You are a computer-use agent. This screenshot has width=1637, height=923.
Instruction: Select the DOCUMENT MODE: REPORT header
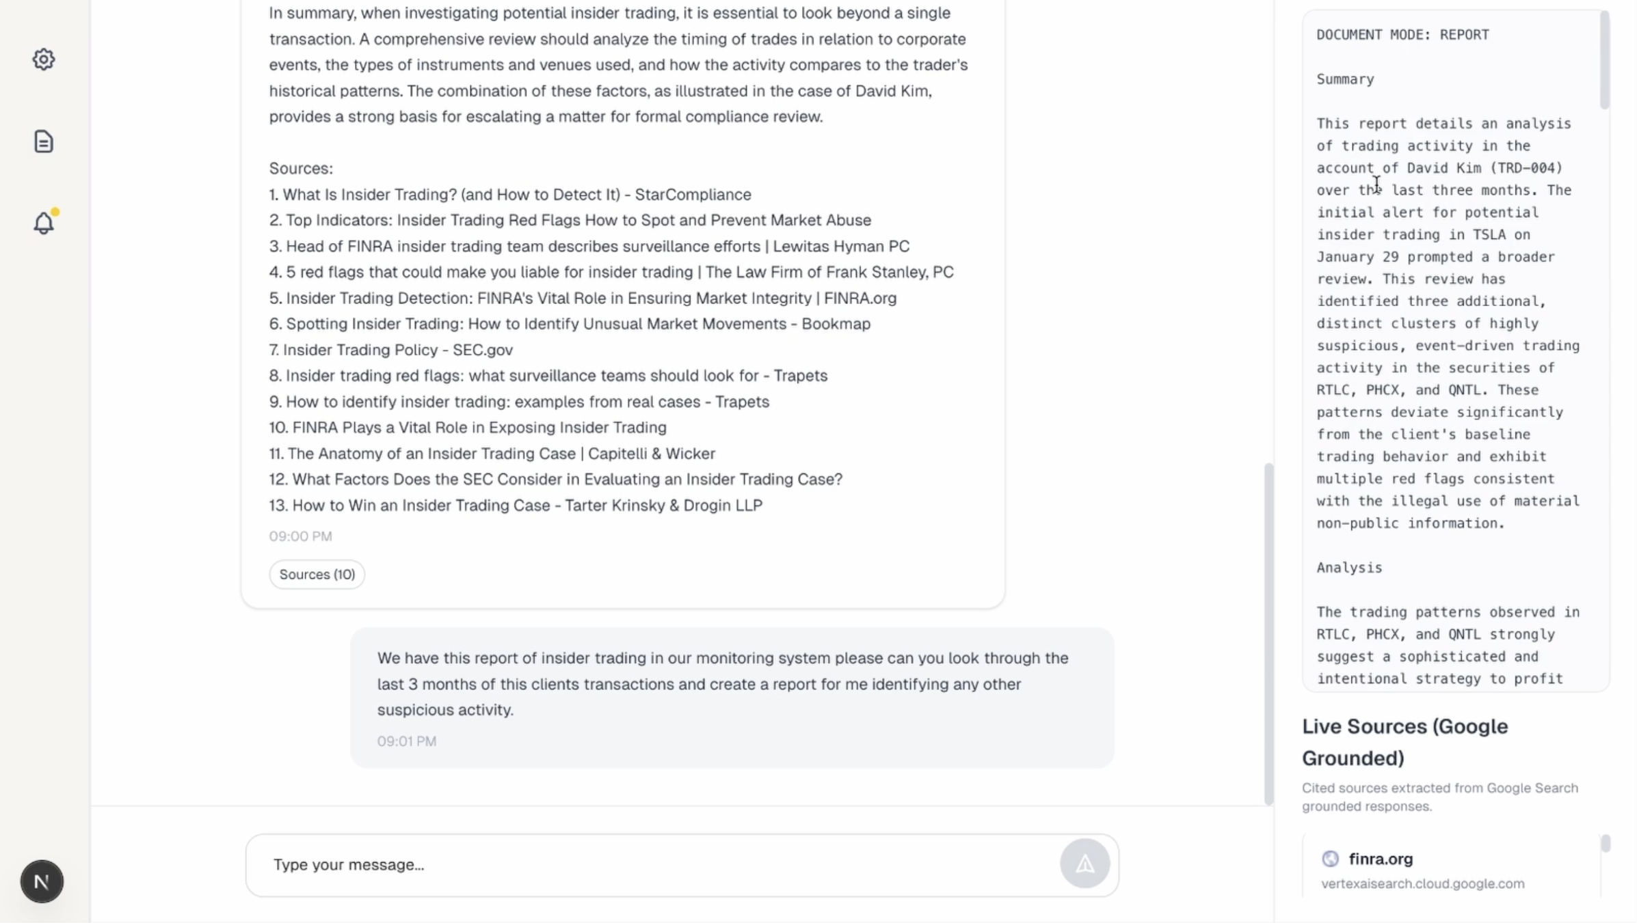[x=1402, y=34]
